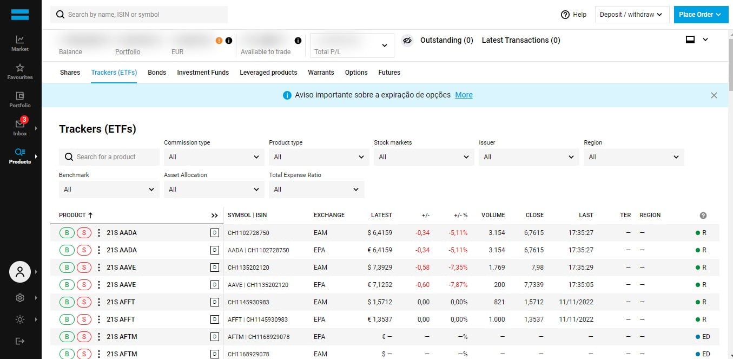Click the logout icon at sidebar bottom
The width and height of the screenshot is (733, 359).
(19, 341)
